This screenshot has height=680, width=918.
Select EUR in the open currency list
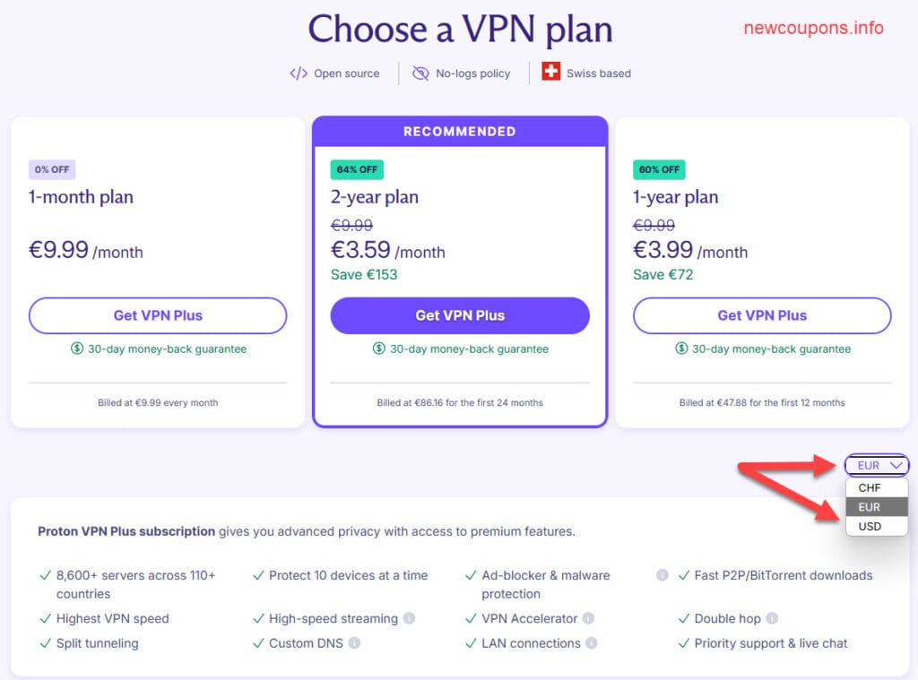pos(869,506)
